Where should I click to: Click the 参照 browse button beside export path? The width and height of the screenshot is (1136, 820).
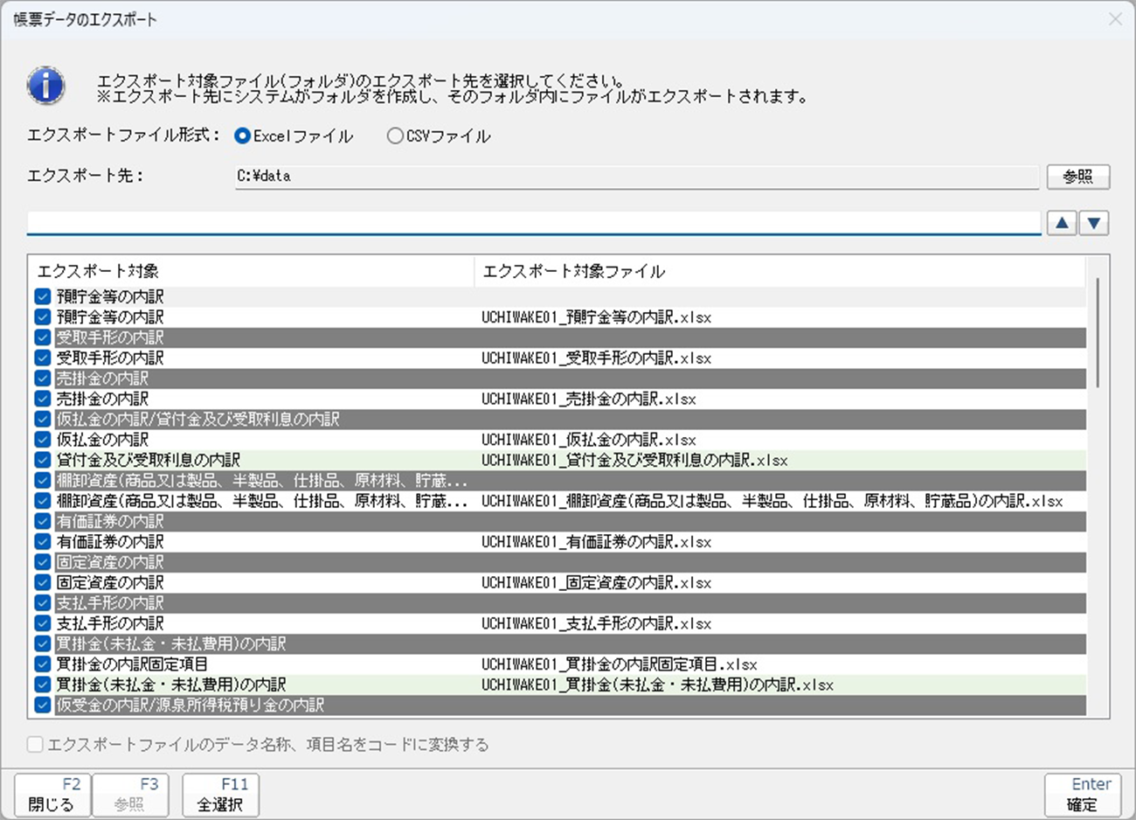pyautogui.click(x=1077, y=177)
